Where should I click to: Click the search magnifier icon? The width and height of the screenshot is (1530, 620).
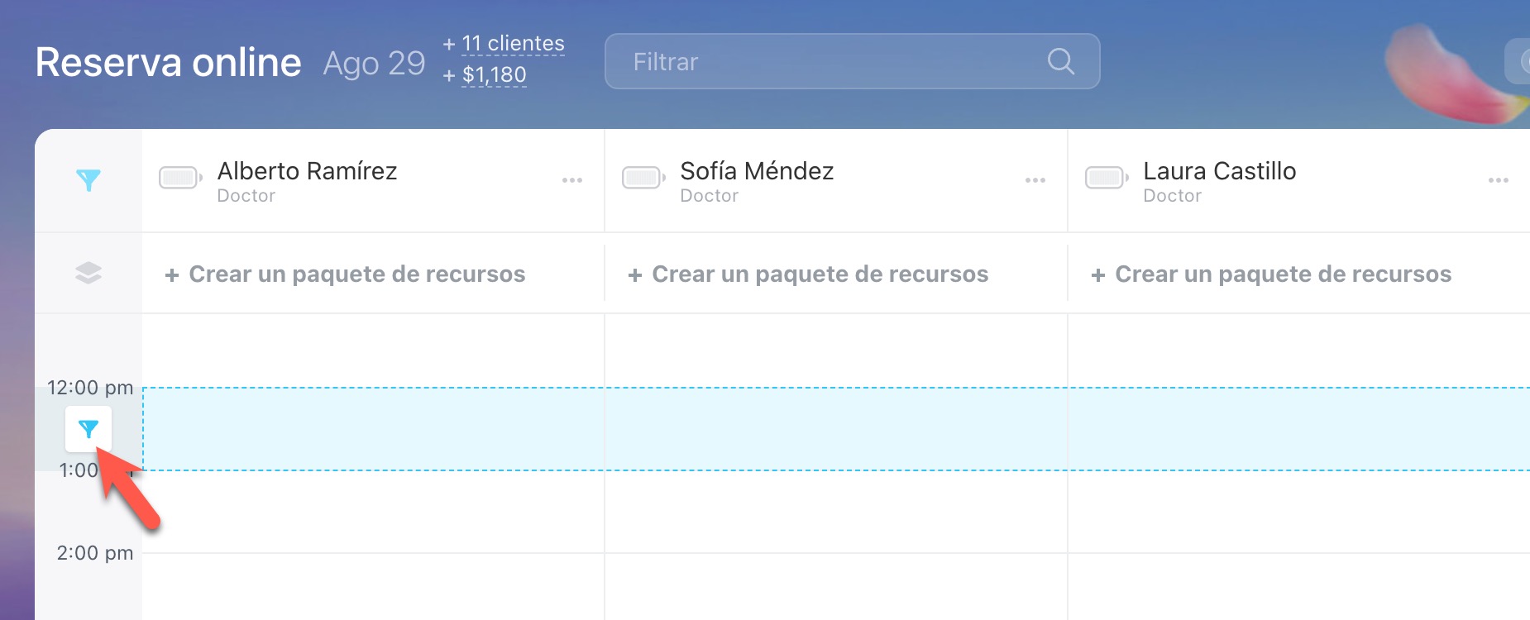[x=1060, y=61]
